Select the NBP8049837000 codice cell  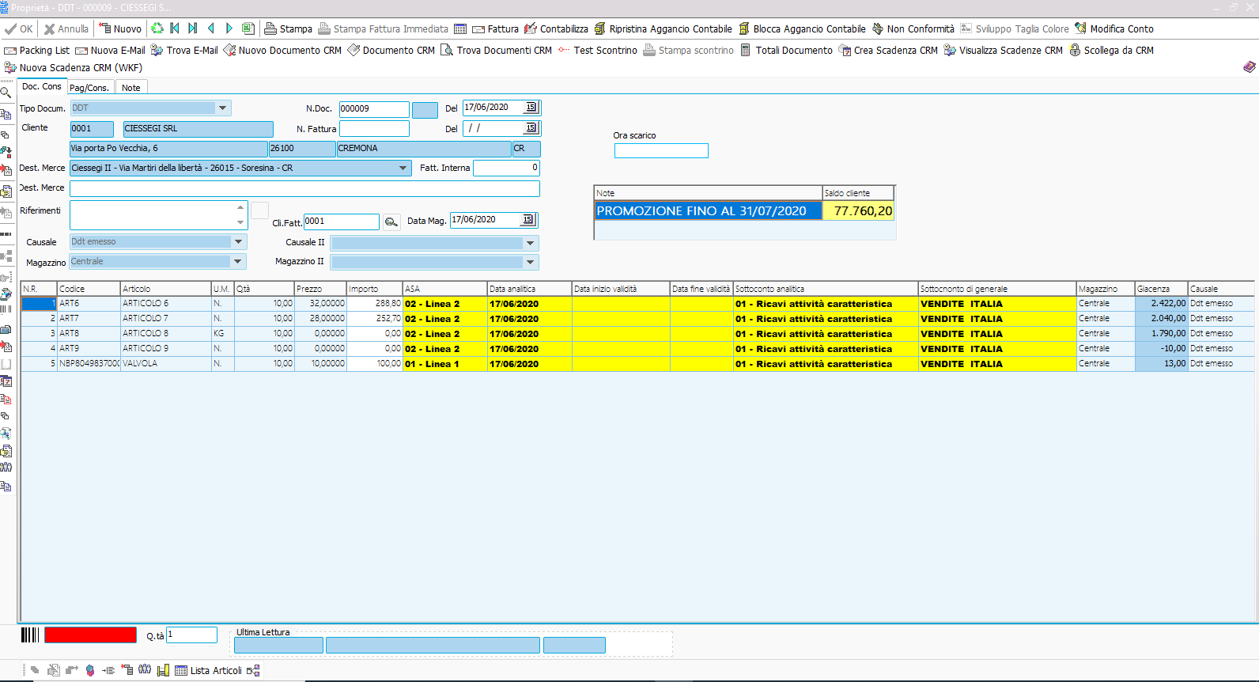(89, 363)
